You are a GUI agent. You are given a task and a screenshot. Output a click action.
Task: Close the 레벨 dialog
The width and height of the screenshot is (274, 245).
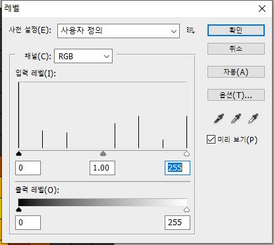point(262,9)
